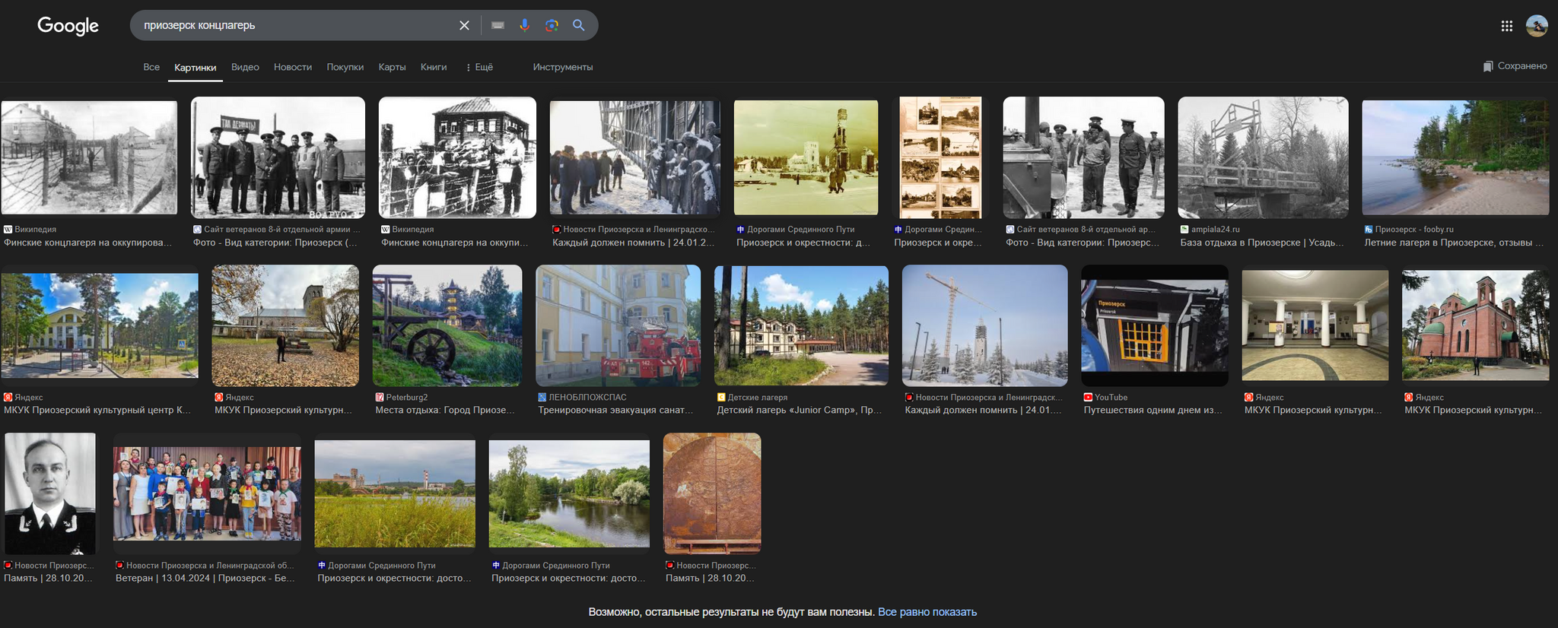1558x628 pixels.
Task: Open the Google account avatar
Action: pyautogui.click(x=1537, y=26)
